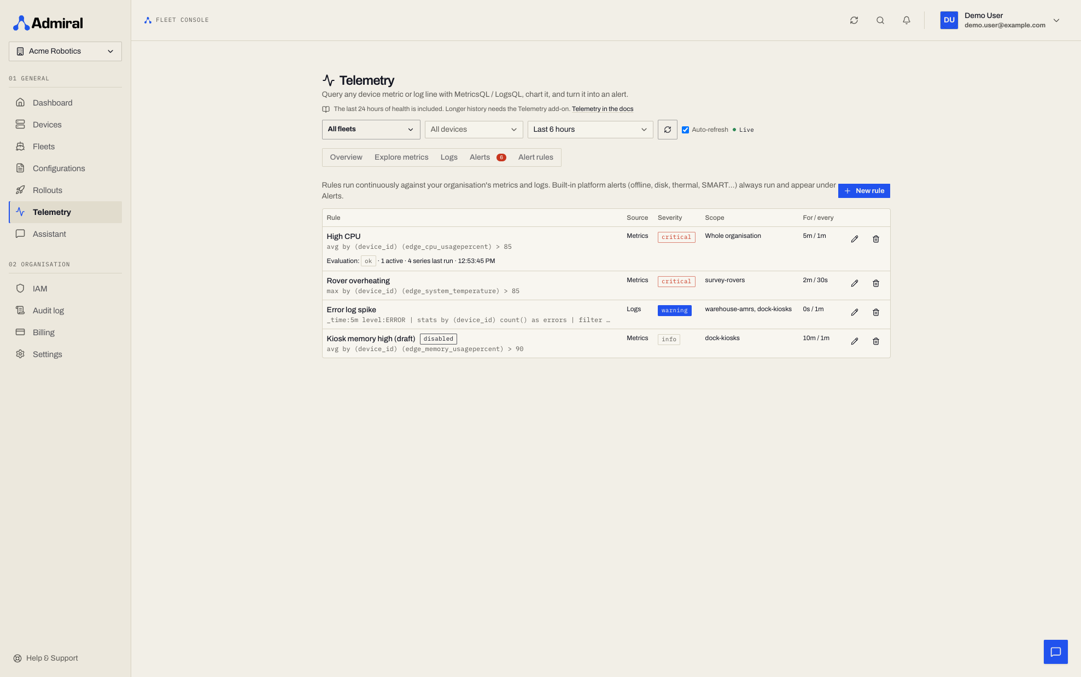The height and width of the screenshot is (677, 1081).
Task: Edit the Kiosk memory high rule
Action: tap(855, 341)
